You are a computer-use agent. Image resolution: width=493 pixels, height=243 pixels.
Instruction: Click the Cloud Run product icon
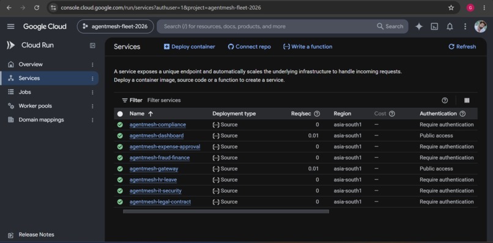[10, 45]
